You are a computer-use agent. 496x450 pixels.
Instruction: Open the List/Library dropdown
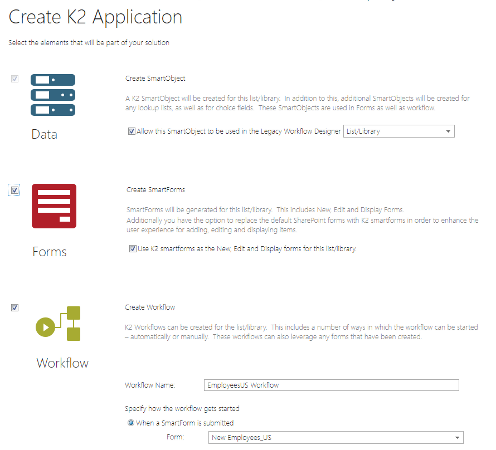399,131
